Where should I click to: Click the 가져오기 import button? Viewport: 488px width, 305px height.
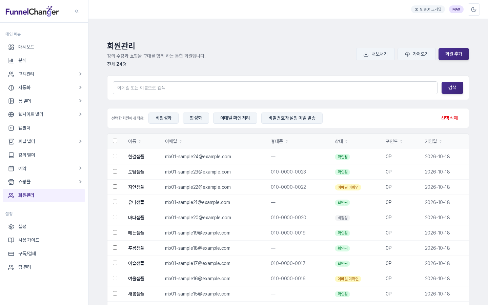click(416, 54)
